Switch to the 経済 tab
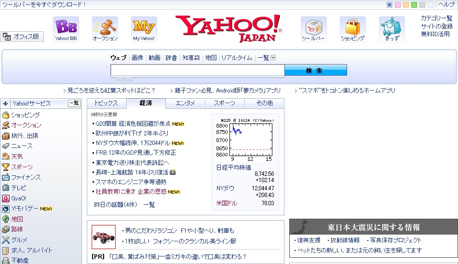Image resolution: width=458 pixels, height=264 pixels. [x=146, y=103]
